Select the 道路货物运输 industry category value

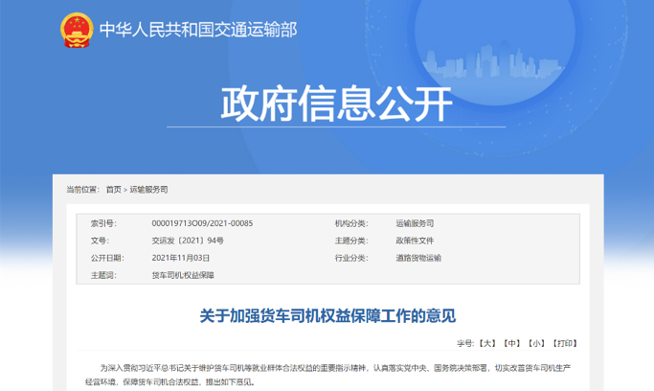[x=418, y=259]
